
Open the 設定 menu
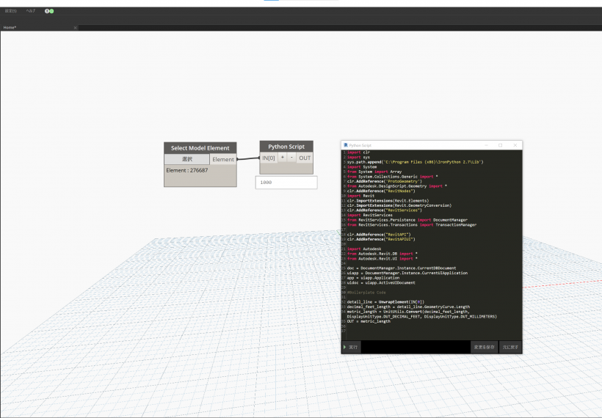(x=11, y=11)
